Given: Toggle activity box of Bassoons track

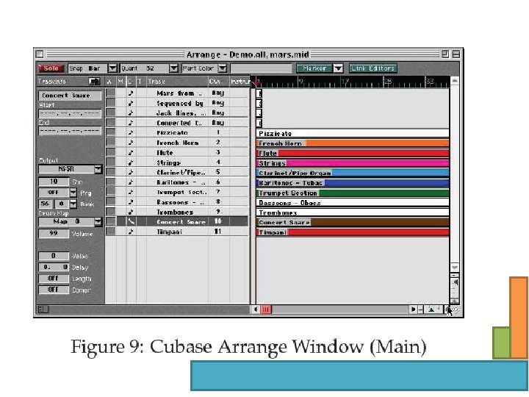Looking at the screenshot, I should click(x=111, y=202).
